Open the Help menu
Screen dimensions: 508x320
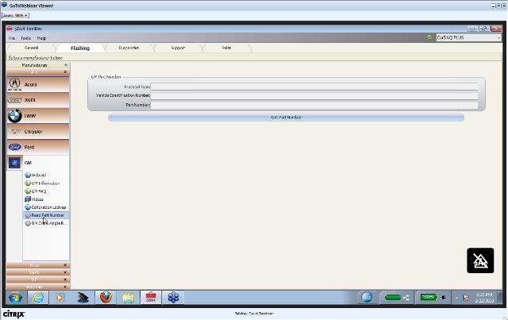pos(41,38)
